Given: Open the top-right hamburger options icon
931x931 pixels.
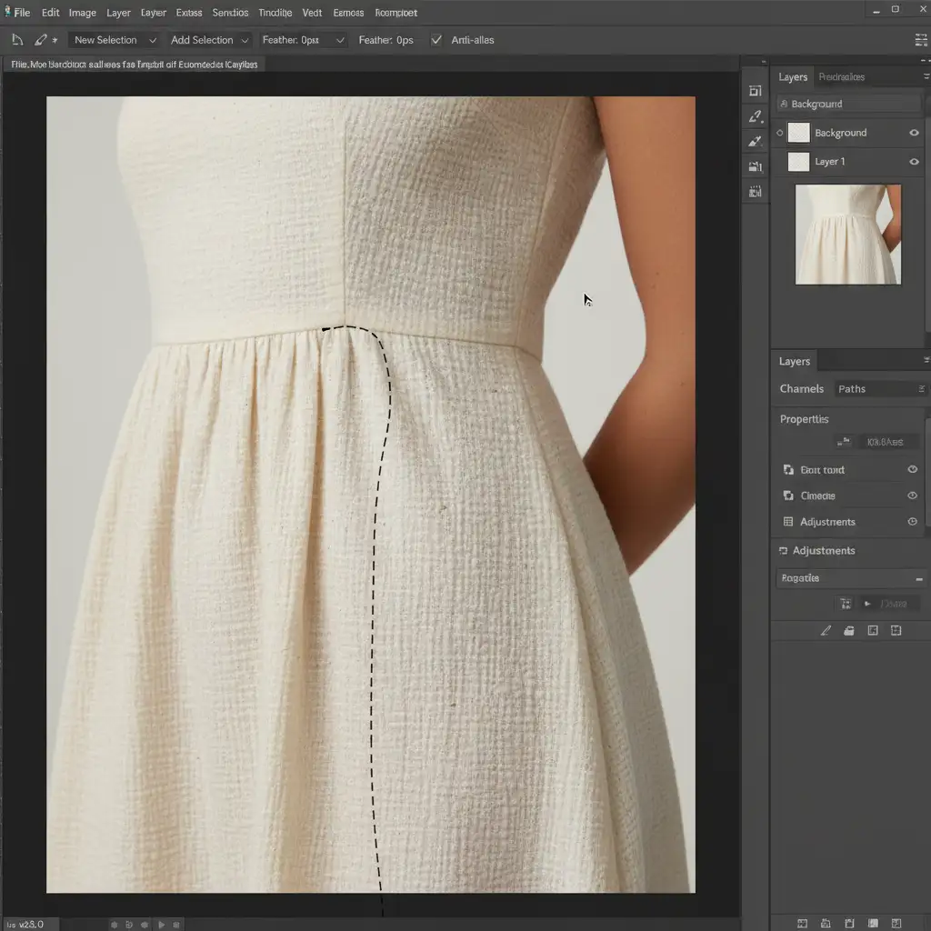Looking at the screenshot, I should pyautogui.click(x=919, y=40).
